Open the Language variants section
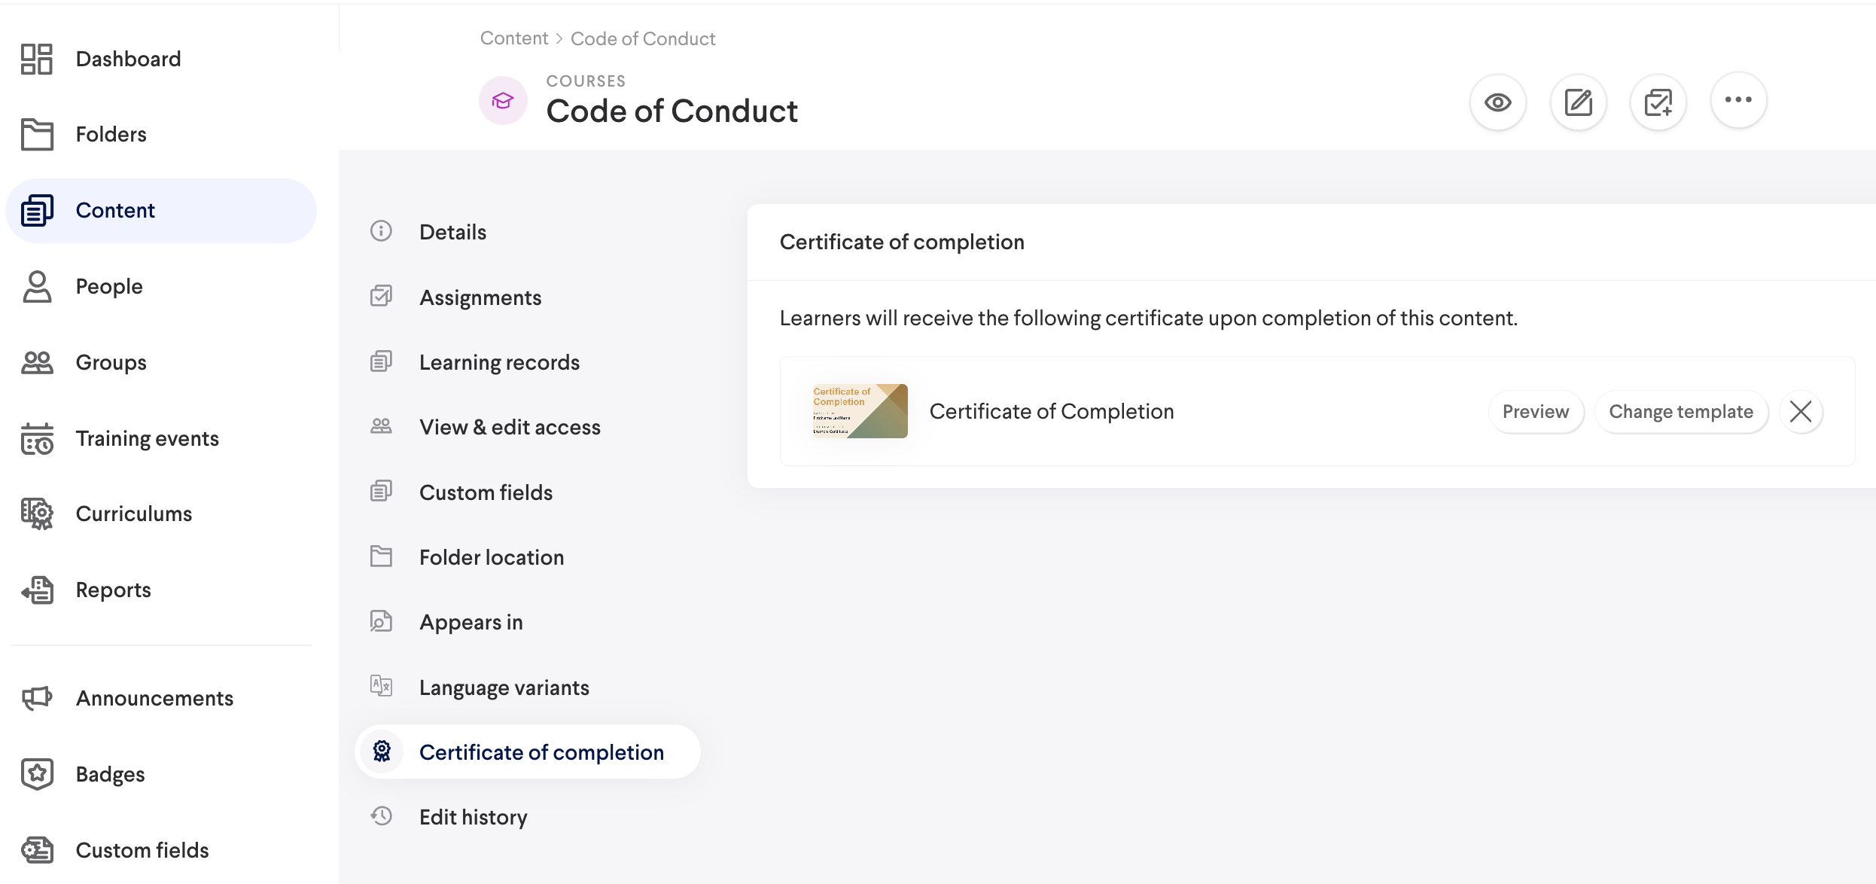 (x=504, y=687)
